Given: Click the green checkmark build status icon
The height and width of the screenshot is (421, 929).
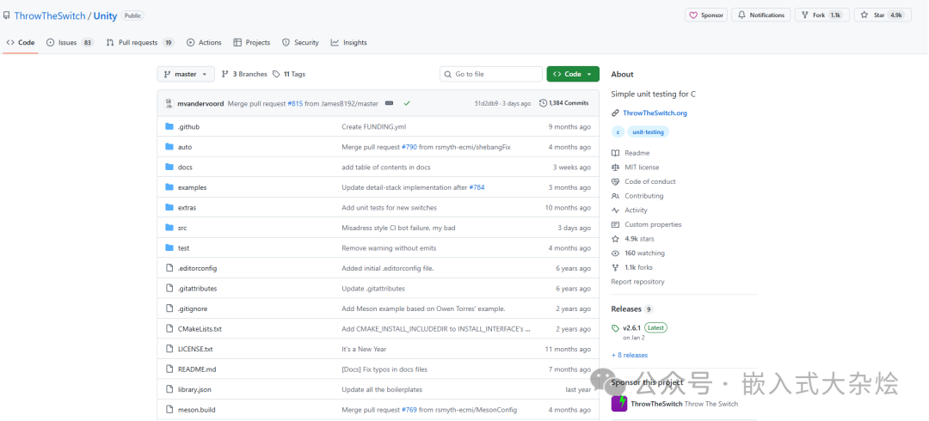Looking at the screenshot, I should point(407,103).
